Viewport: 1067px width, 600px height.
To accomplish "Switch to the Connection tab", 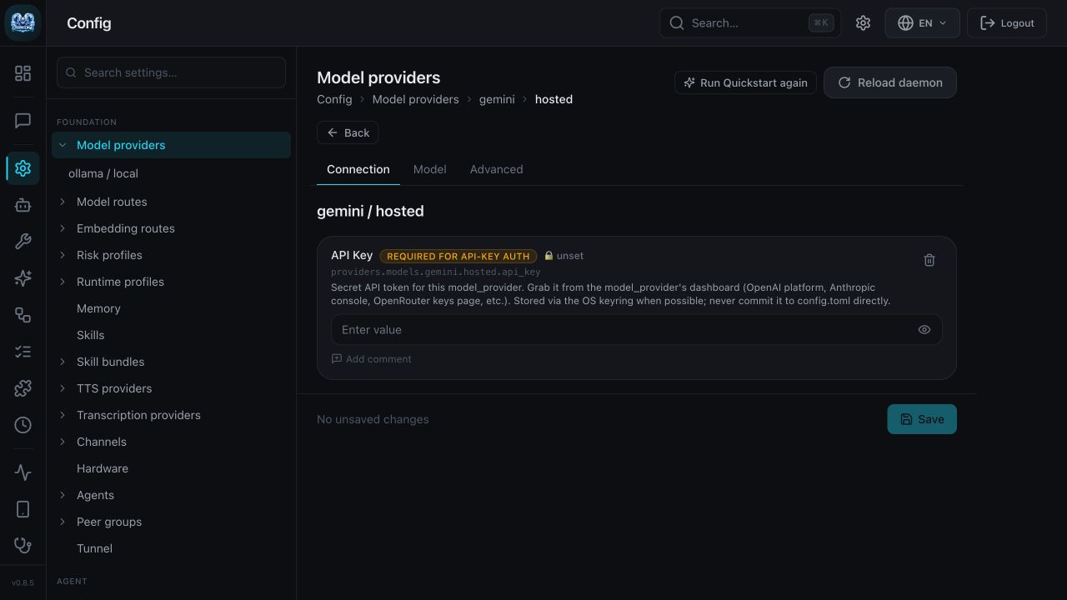I will pos(358,169).
